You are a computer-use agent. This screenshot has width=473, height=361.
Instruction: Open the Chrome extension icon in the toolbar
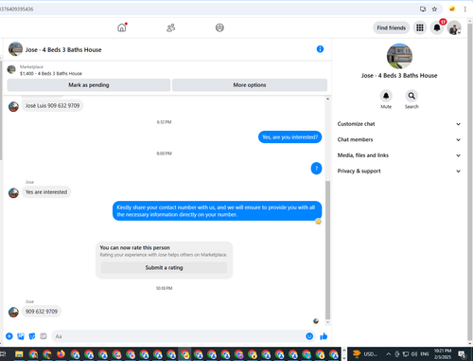(x=452, y=9)
